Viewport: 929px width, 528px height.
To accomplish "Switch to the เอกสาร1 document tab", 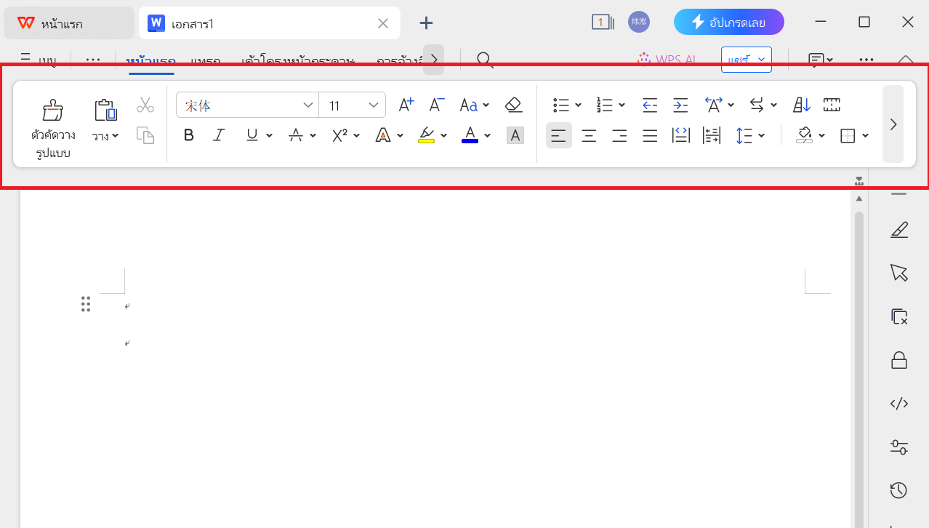I will pos(270,23).
